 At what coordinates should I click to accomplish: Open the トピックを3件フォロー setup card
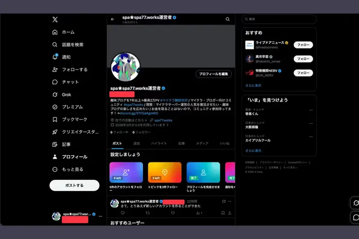(164, 175)
